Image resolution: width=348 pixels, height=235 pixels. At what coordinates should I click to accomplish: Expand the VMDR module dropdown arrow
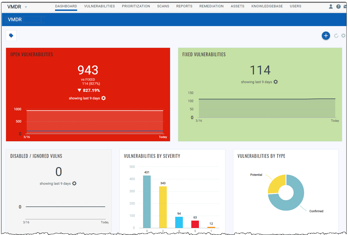(26, 7)
